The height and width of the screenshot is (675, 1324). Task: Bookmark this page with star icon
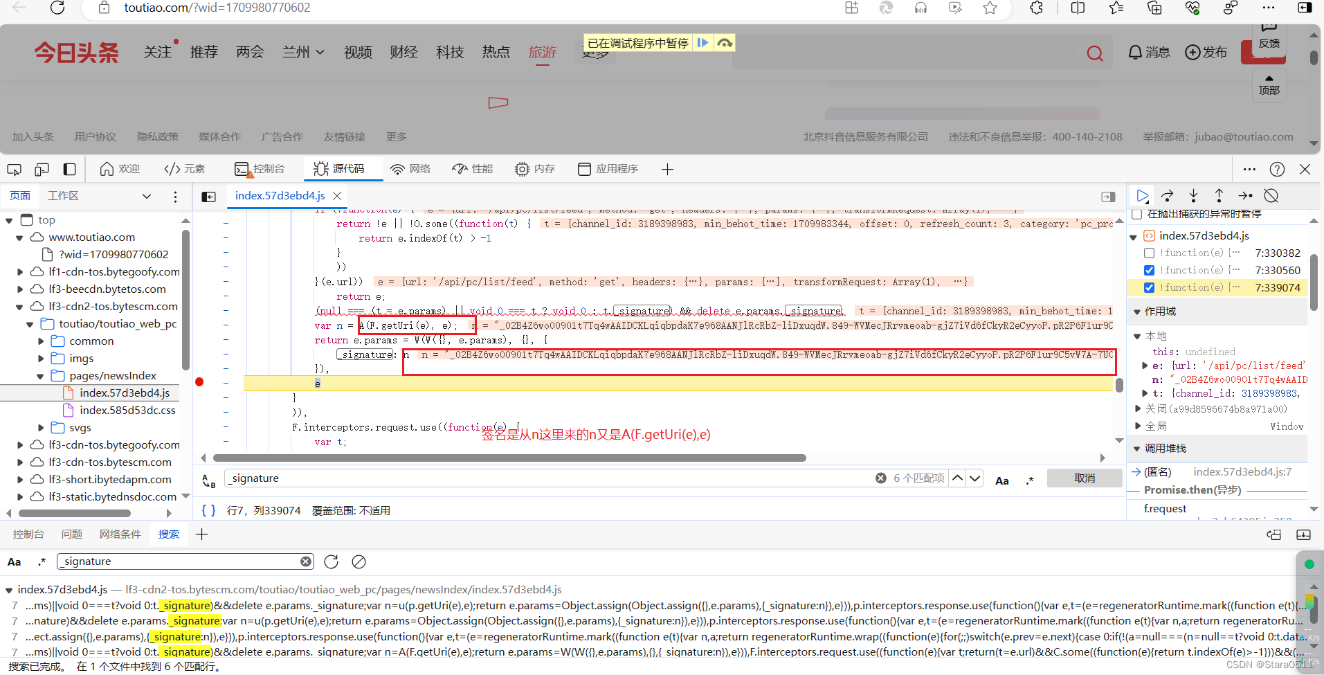coord(990,8)
